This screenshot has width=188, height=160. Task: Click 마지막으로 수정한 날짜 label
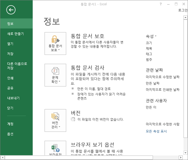click(x=163, y=77)
